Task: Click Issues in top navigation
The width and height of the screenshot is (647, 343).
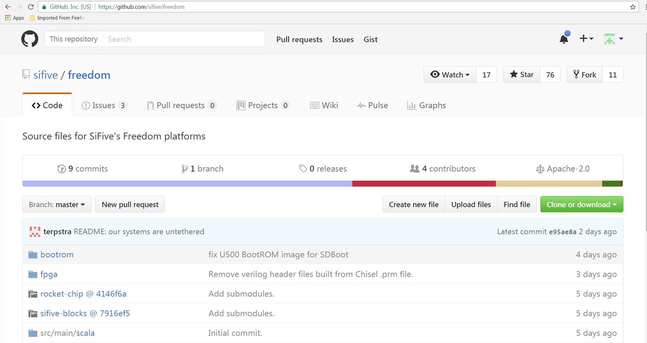Action: tap(343, 39)
